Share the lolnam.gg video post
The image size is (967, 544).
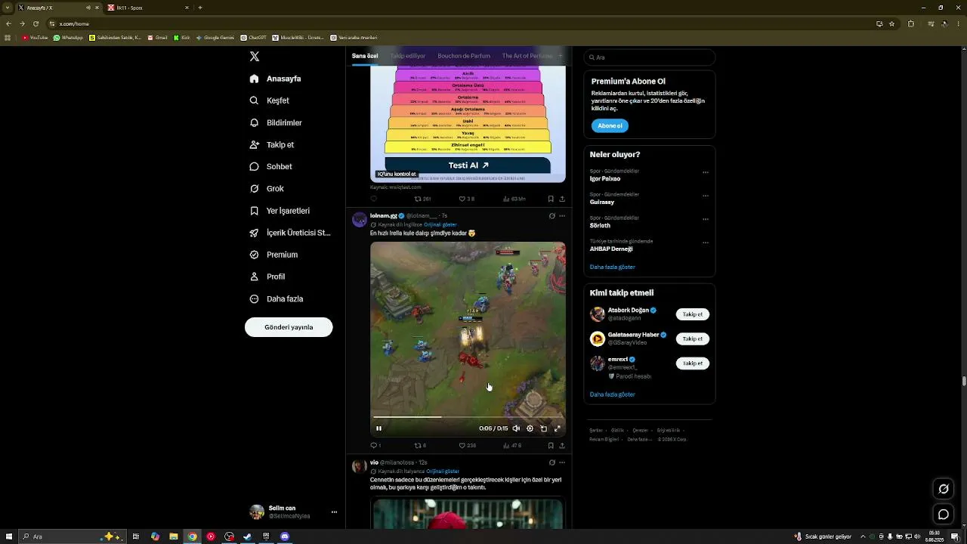[x=562, y=446]
